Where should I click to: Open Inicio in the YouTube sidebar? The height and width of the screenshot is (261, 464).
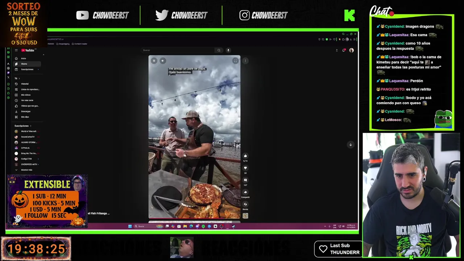point(26,58)
